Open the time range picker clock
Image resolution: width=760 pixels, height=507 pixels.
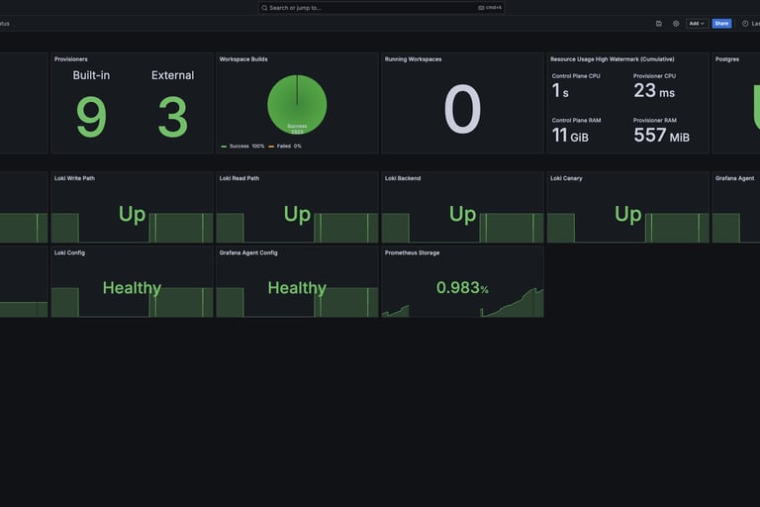(745, 24)
